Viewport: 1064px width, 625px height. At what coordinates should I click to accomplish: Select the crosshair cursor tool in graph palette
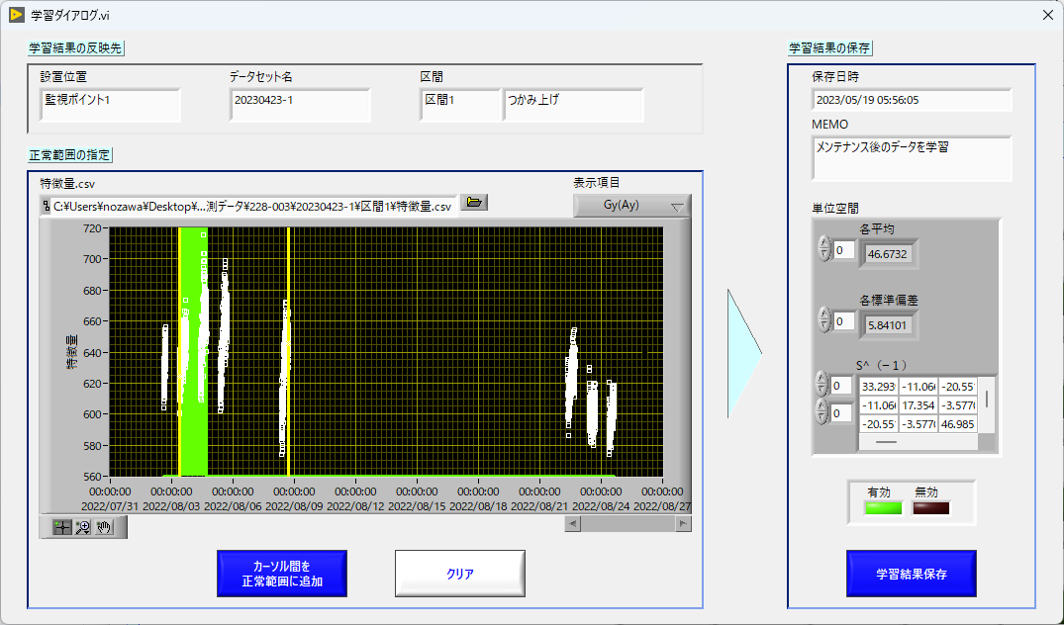click(62, 528)
